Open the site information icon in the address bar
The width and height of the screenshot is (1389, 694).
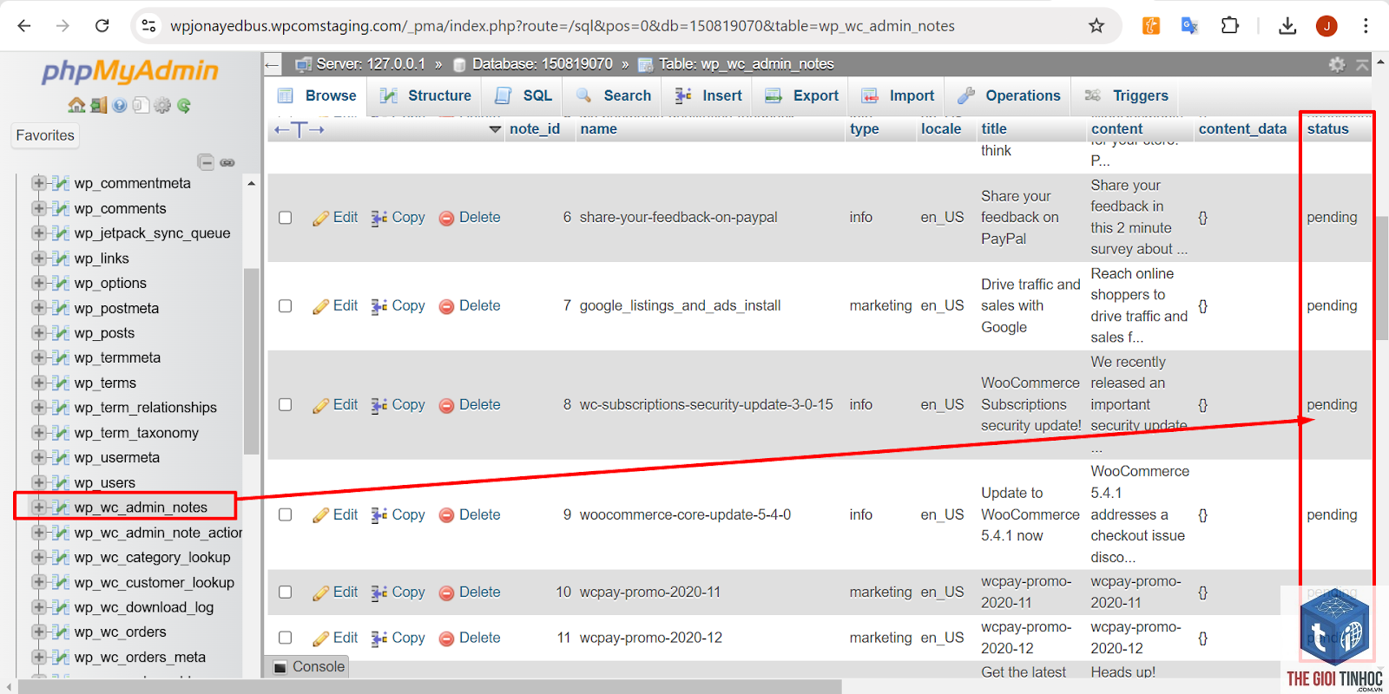click(148, 26)
